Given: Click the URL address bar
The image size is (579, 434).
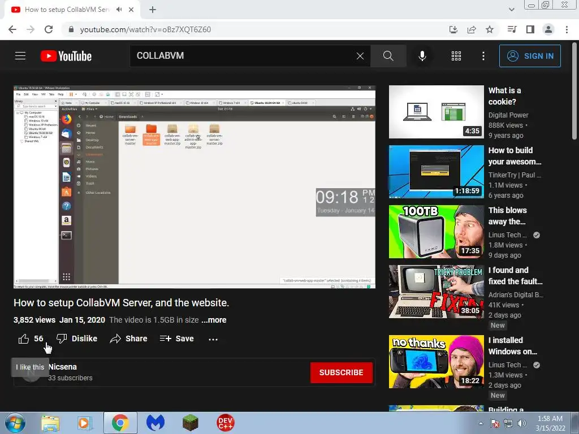Looking at the screenshot, I should point(255,29).
